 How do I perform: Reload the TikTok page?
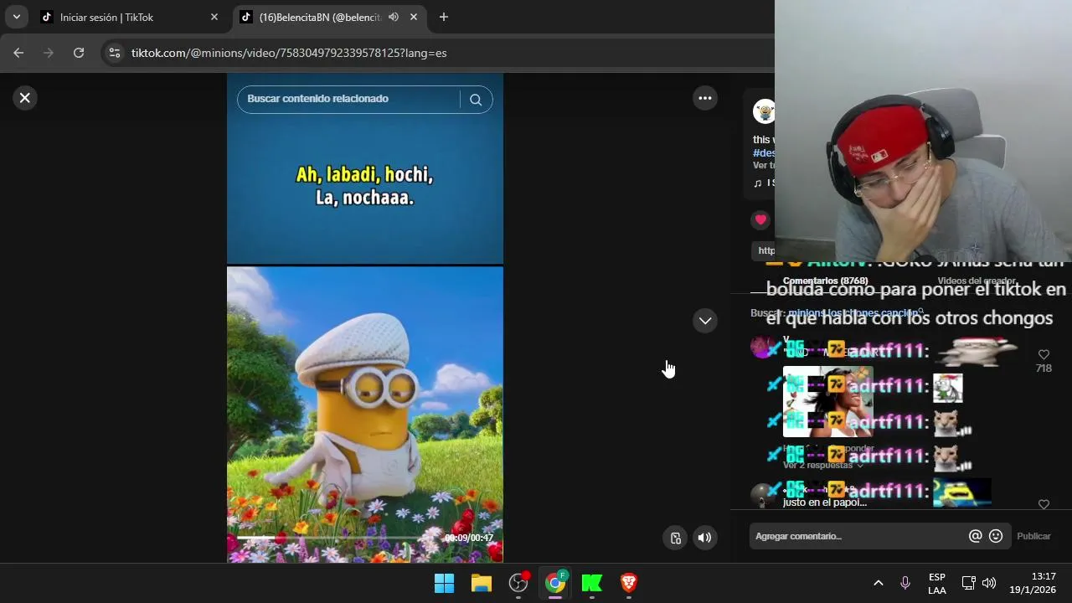[79, 53]
